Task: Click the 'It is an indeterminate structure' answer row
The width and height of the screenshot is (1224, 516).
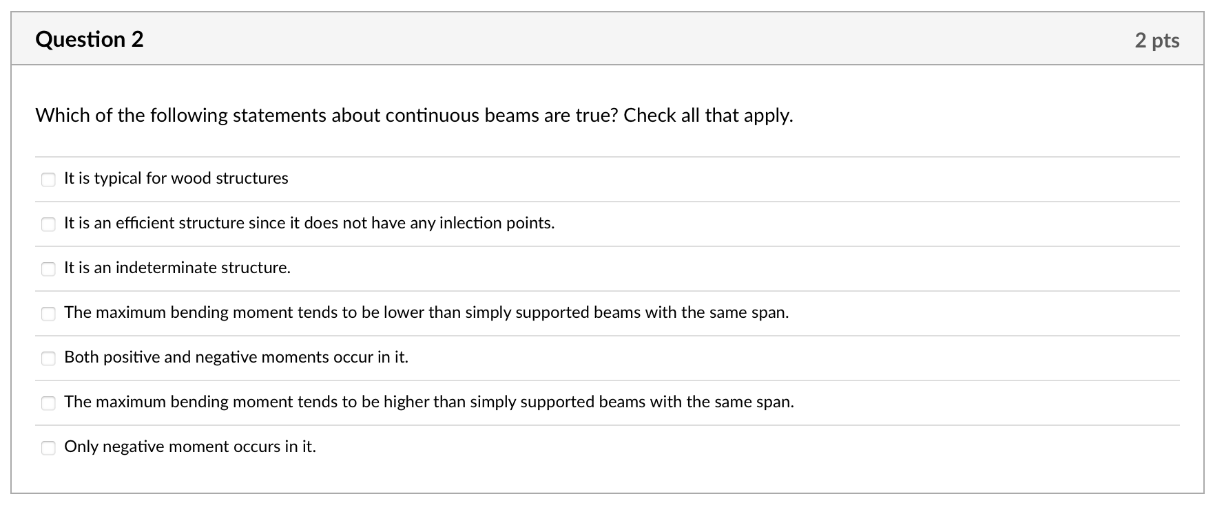Action: tap(176, 268)
